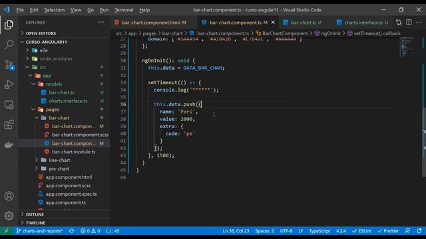This screenshot has height=239, width=426.
Task: Click ngOnInit in the breadcrumb
Action: [331, 33]
